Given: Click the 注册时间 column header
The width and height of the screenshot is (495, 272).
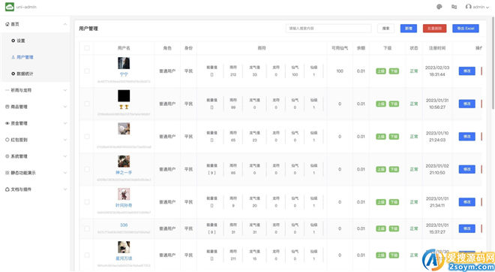Looking at the screenshot, I should pyautogui.click(x=437, y=48).
